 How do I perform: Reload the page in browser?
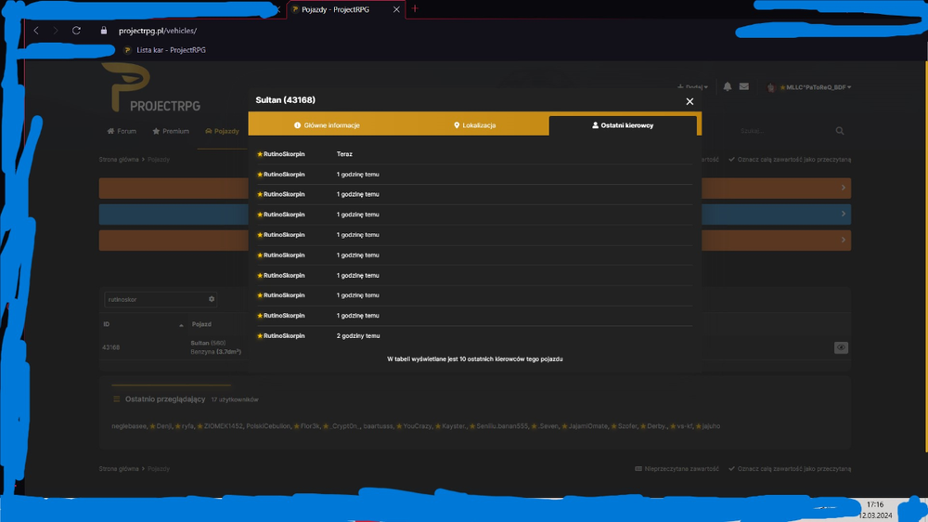point(76,31)
